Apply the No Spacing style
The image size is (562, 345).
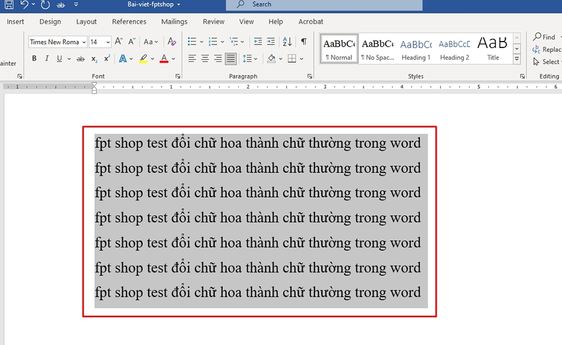[378, 49]
